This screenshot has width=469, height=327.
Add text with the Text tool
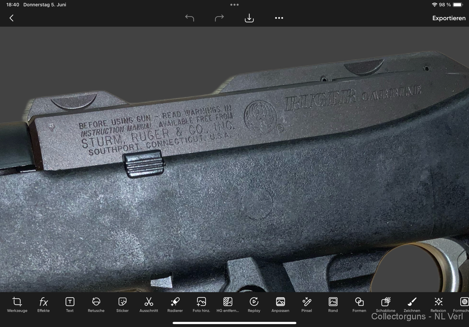click(70, 305)
